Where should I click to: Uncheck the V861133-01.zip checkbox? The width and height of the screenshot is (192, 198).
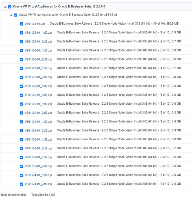21,24
